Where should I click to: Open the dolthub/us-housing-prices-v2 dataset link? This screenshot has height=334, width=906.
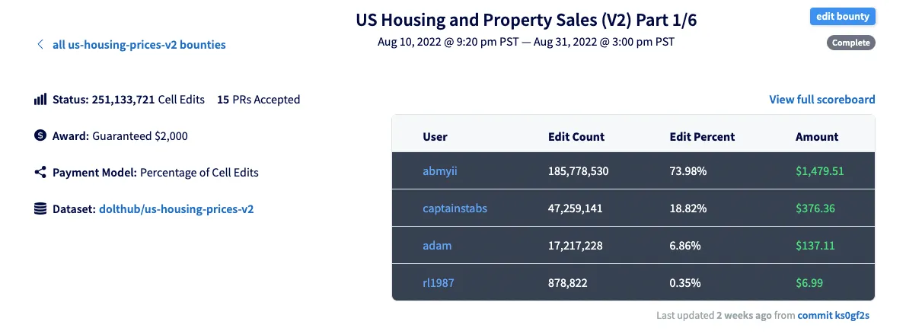tap(176, 208)
